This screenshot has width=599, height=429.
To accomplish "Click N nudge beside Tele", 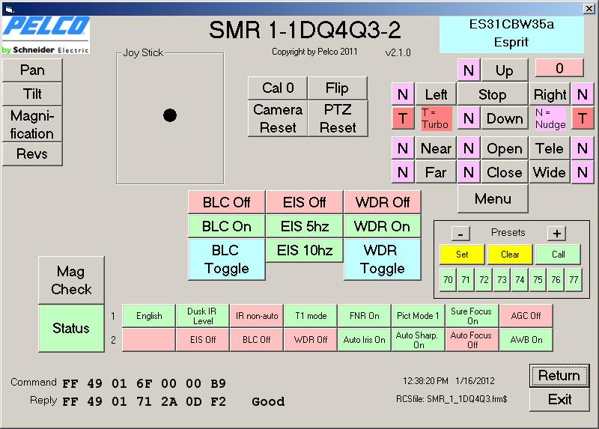I will point(583,148).
